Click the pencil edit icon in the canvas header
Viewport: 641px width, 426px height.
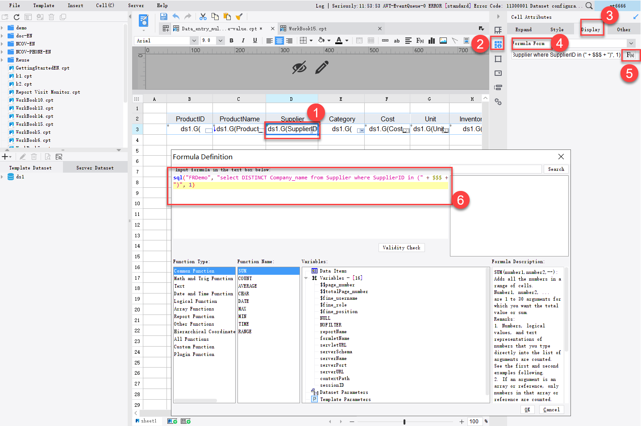(x=322, y=67)
